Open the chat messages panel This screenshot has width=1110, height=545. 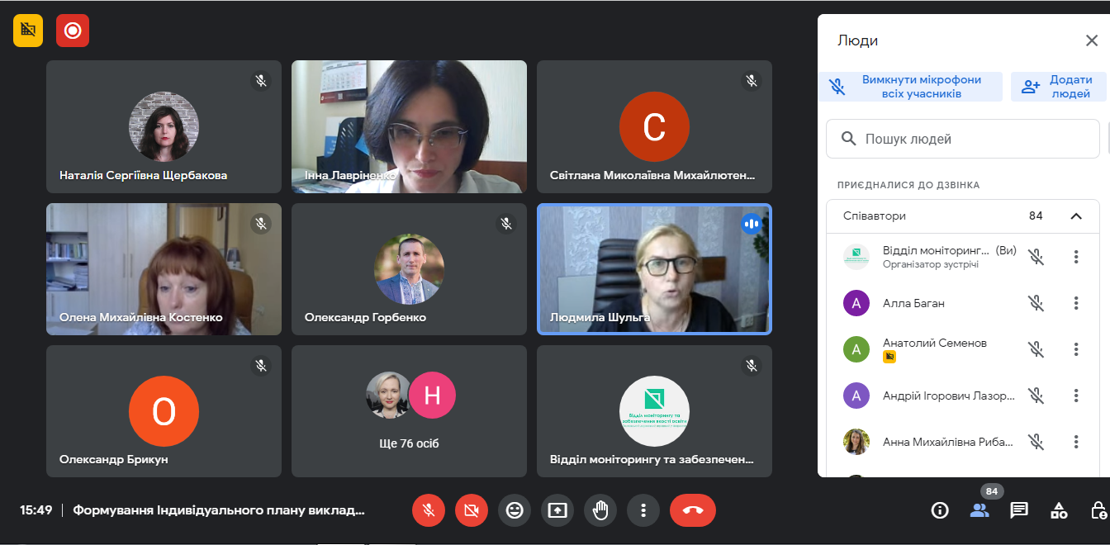coord(1019,510)
